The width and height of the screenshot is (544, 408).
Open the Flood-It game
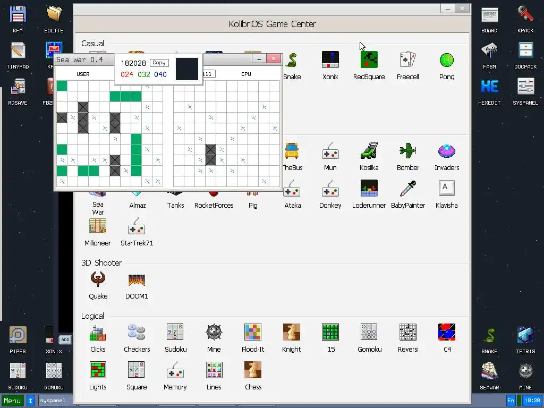[x=252, y=338]
